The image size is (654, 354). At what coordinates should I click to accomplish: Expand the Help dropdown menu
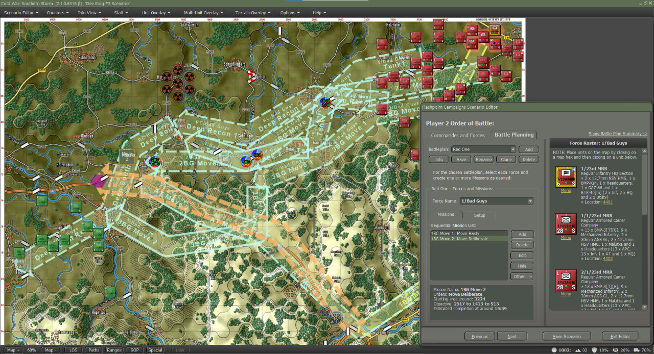[319, 12]
